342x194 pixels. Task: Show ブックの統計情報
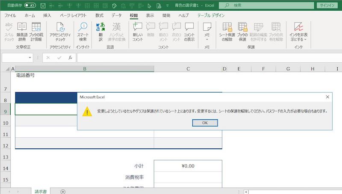pyautogui.click(x=36, y=32)
